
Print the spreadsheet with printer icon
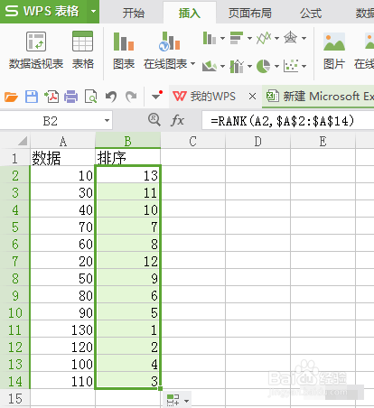71,97
